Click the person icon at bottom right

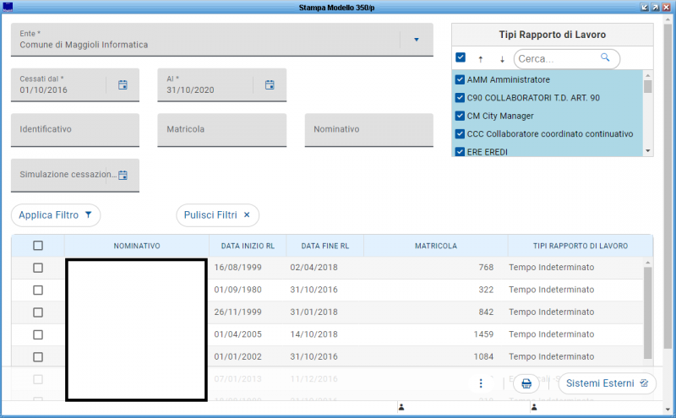[x=534, y=407]
